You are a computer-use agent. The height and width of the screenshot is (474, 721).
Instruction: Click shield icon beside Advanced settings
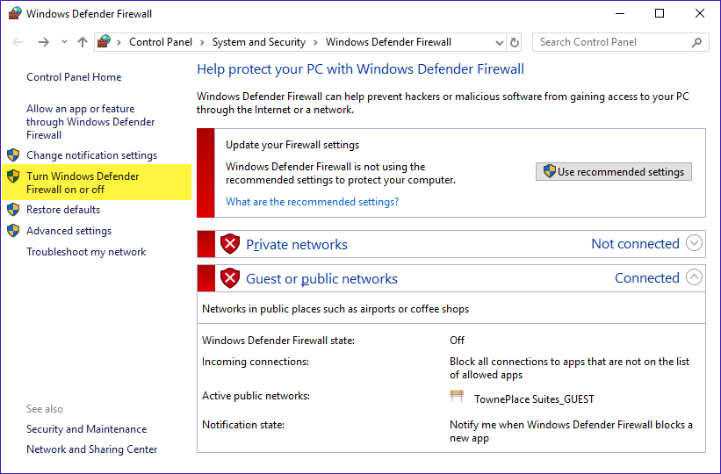[13, 231]
